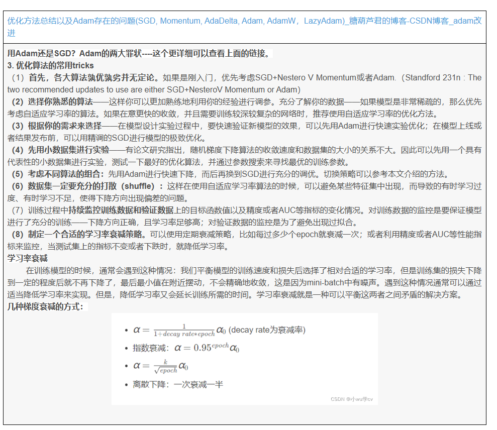This screenshot has width=497, height=430.
Task: Click bold text '(3) 根据你的需求来选择'
Action: 57,126
